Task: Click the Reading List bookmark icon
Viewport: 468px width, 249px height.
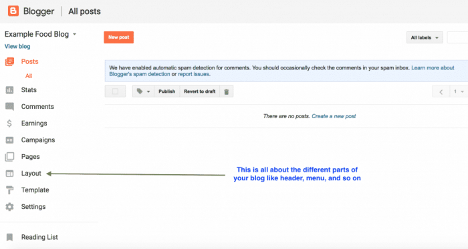Action: pos(9,238)
